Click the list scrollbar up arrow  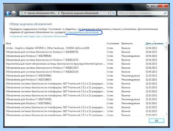coord(166,43)
